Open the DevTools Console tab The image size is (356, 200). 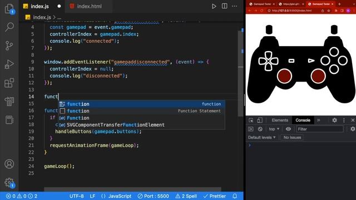pos(303,120)
